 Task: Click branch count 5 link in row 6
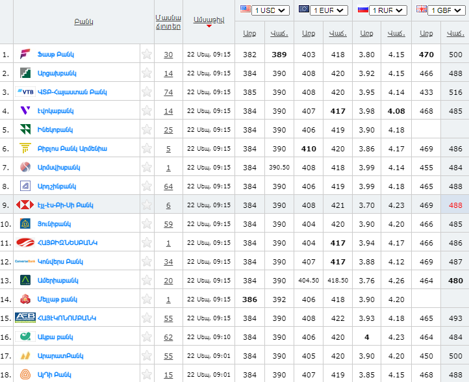(168, 149)
